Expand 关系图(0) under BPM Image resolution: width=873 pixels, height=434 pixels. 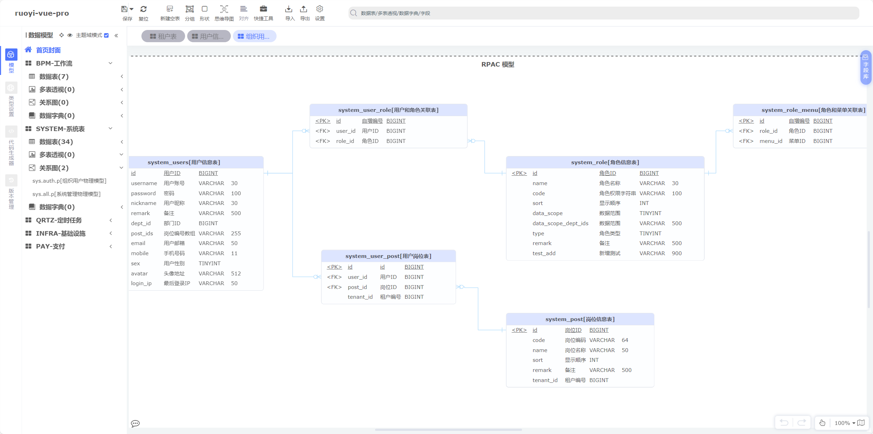pos(122,102)
